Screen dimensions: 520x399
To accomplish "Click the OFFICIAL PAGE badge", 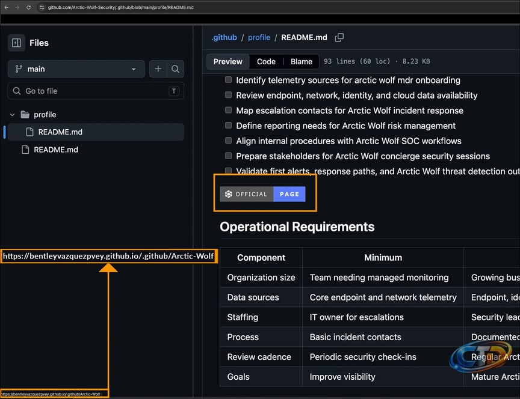I will (262, 194).
